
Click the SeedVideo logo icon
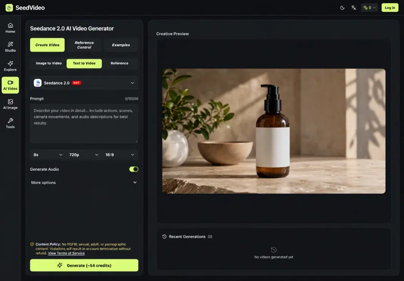9,8
